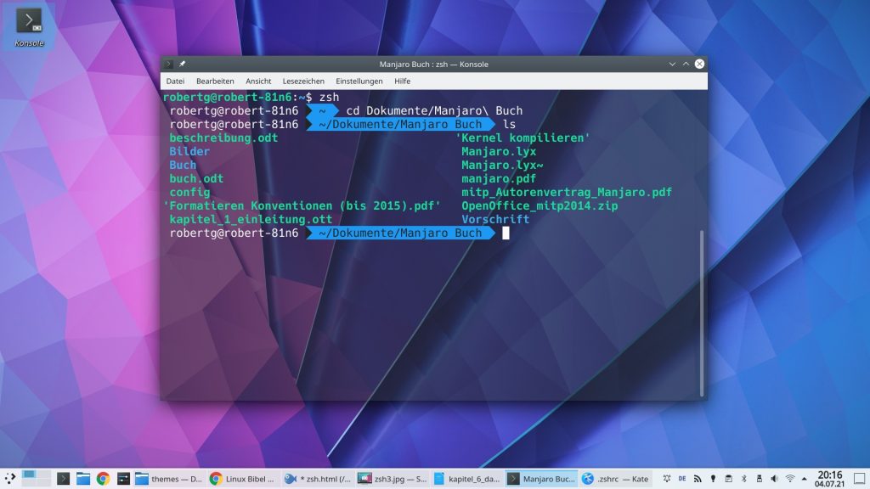The width and height of the screenshot is (870, 489).
Task: Open the pinned Dolphin file manager icon
Action: (x=83, y=479)
